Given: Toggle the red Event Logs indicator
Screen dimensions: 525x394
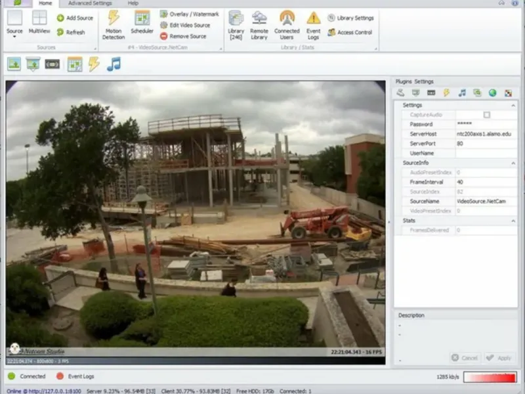Looking at the screenshot, I should 60,376.
